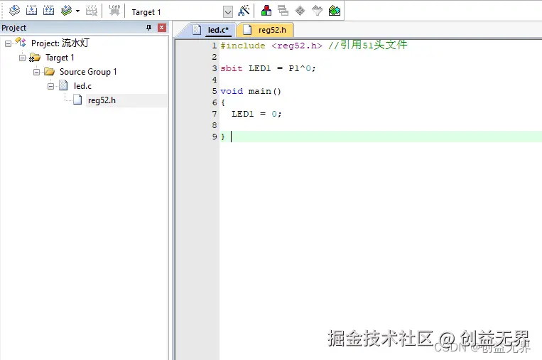Click the Manage run-time environment diamond icon
The image size is (542, 360).
coord(300,11)
